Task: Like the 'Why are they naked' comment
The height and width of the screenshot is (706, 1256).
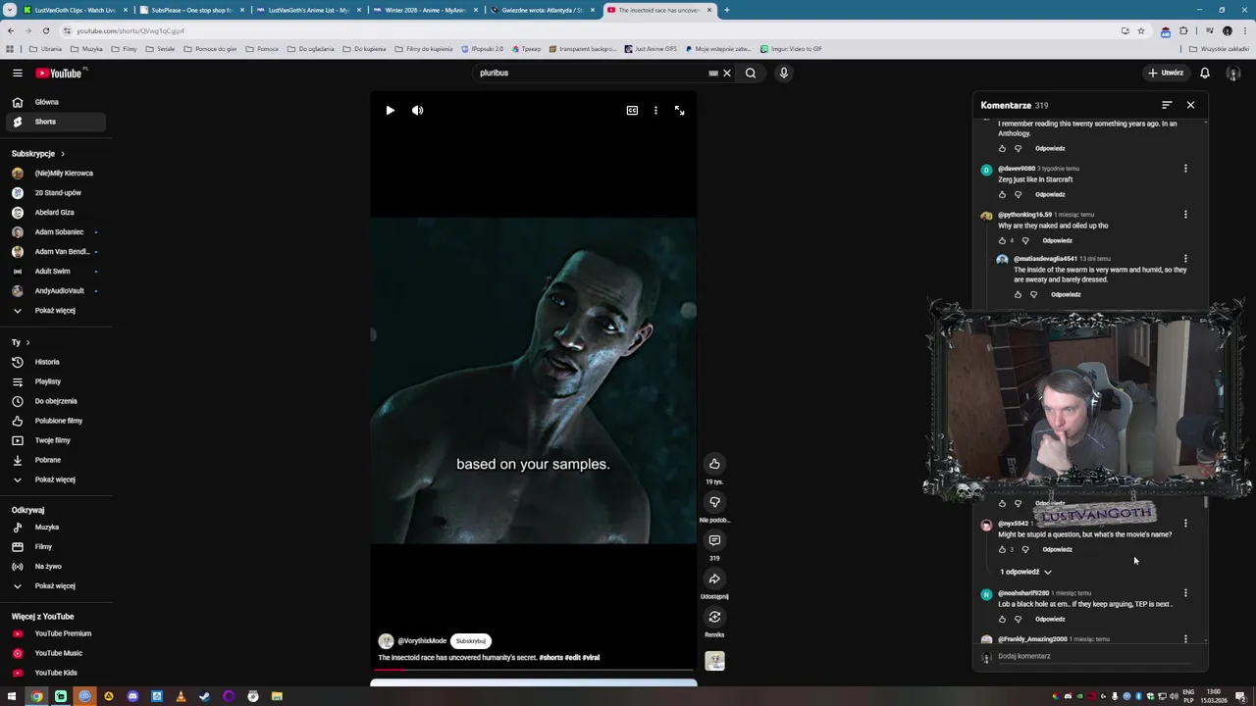Action: 1002,240
